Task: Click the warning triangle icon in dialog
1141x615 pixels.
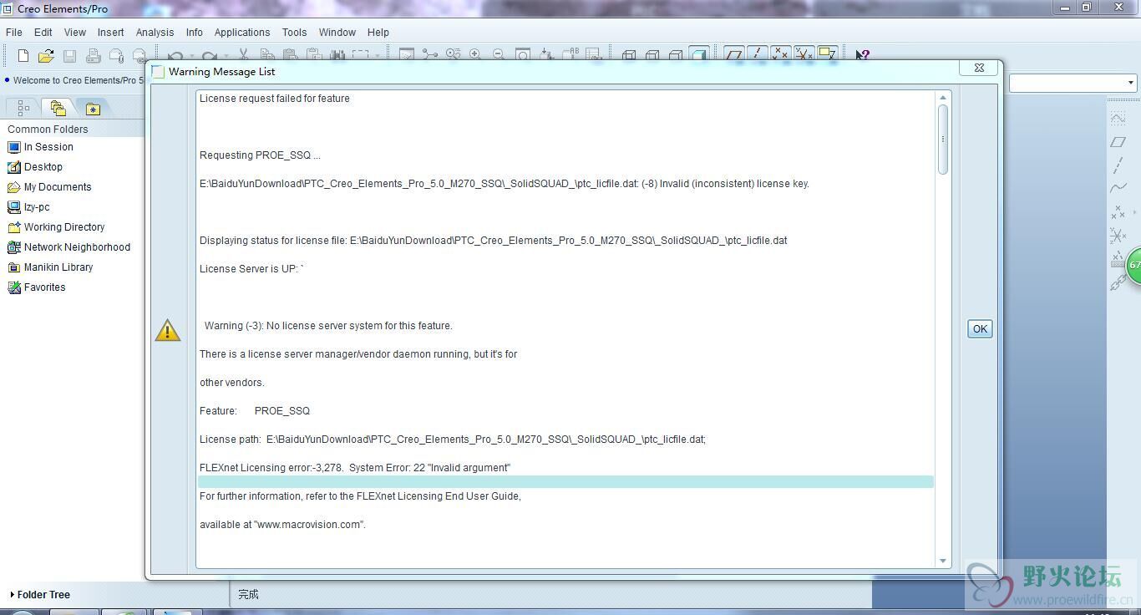Action: [x=168, y=330]
